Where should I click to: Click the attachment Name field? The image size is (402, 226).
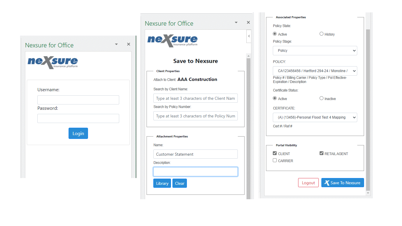(195, 154)
